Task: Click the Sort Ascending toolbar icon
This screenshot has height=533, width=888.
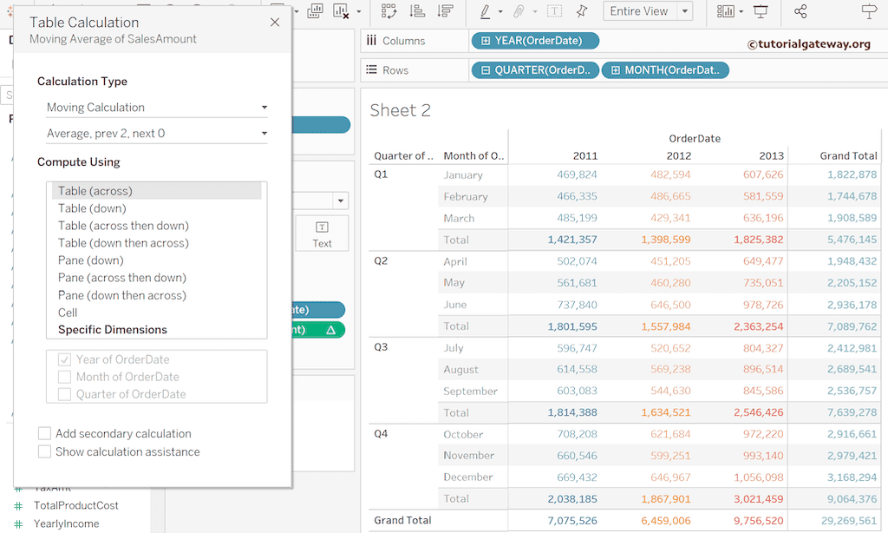Action: tap(417, 10)
